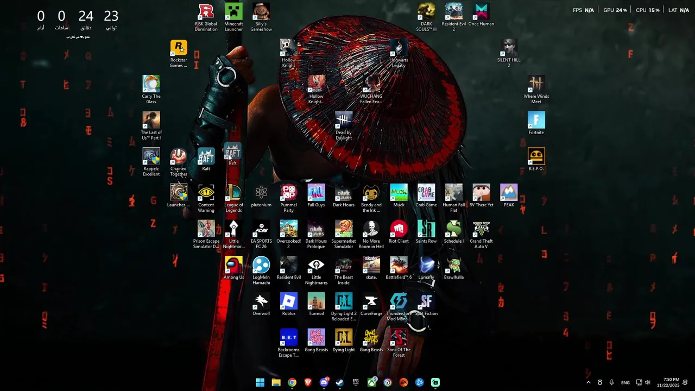The width and height of the screenshot is (695, 391).
Task: Open Among Us shortcut
Action: coord(233,268)
